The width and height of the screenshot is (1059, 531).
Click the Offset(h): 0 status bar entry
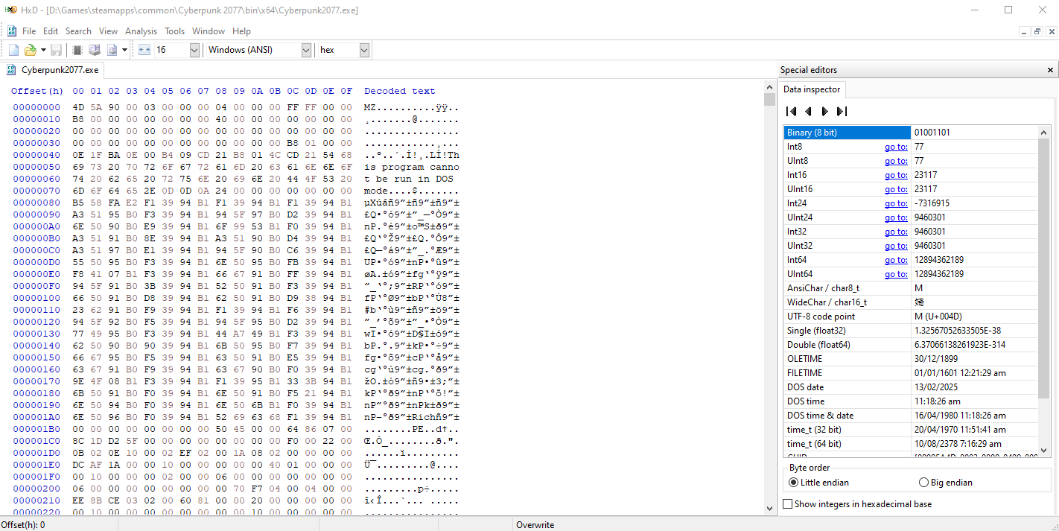click(x=23, y=525)
